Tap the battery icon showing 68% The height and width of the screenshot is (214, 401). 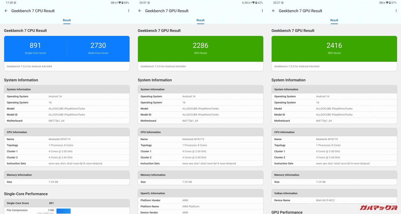(x=122, y=3)
